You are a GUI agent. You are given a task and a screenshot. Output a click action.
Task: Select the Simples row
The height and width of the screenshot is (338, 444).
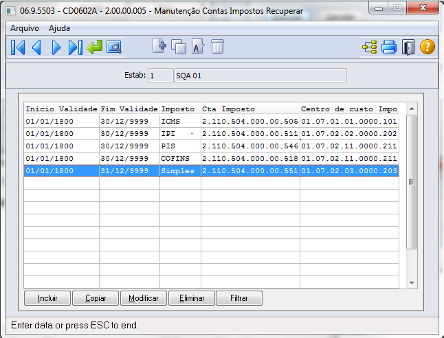pyautogui.click(x=211, y=171)
